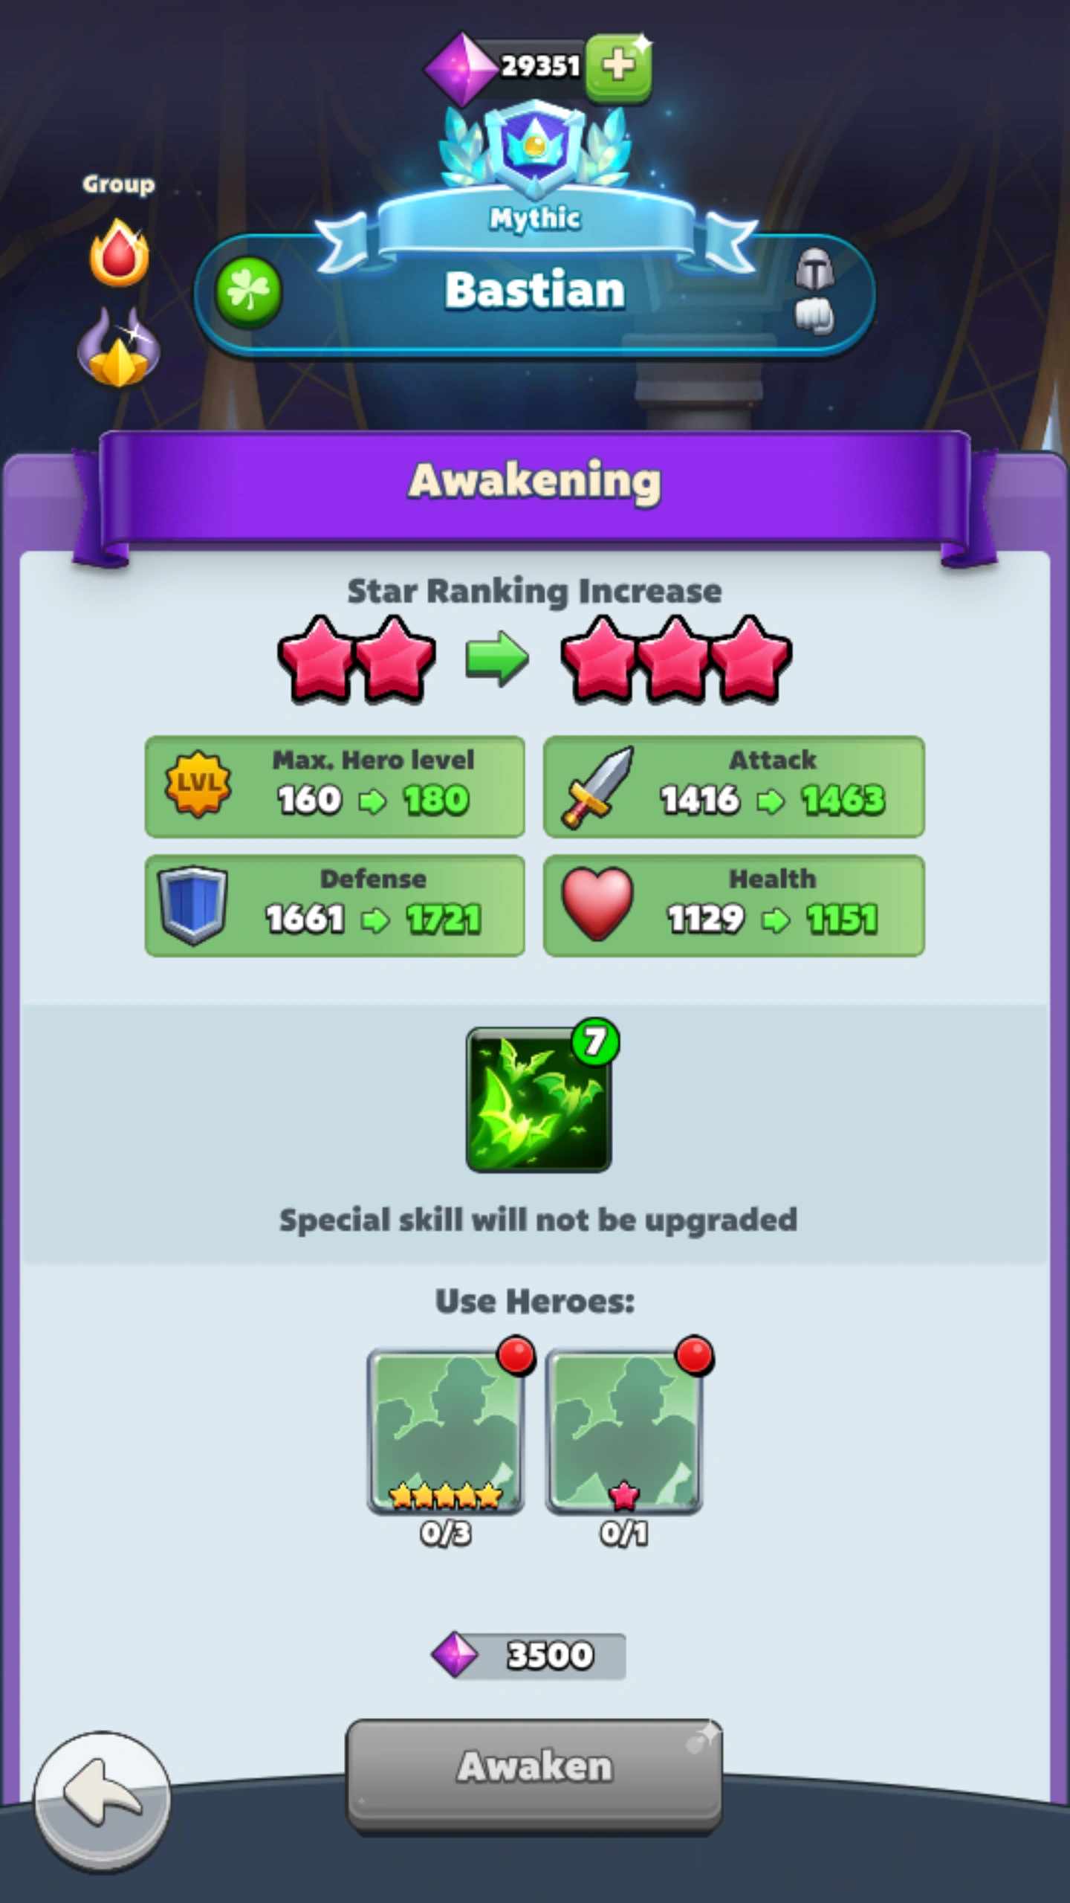Select the five-star hero slot 0/3
This screenshot has width=1070, height=1903.
pos(446,1432)
